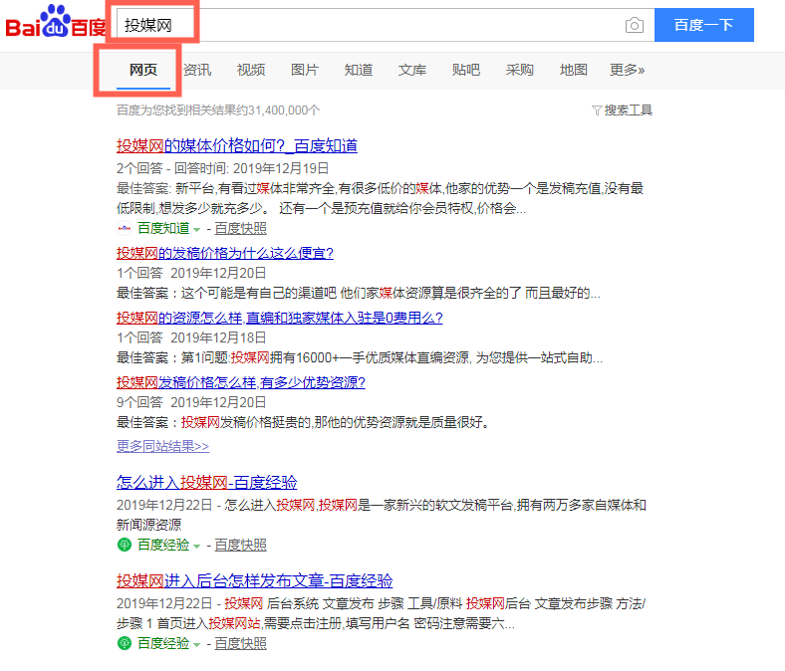The image size is (785, 671).
Task: Open result 投媒网进入后台怎样发布文章-百度经验
Action: pos(254,581)
